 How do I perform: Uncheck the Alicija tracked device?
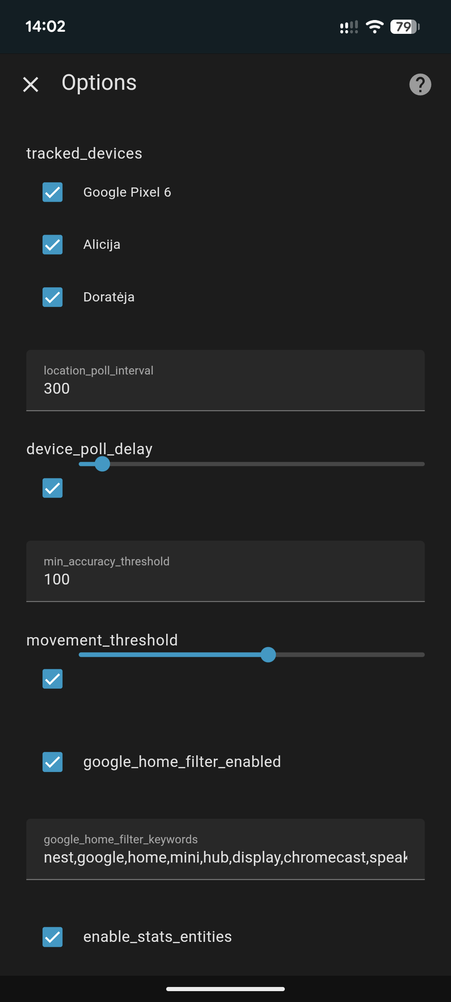pyautogui.click(x=53, y=245)
